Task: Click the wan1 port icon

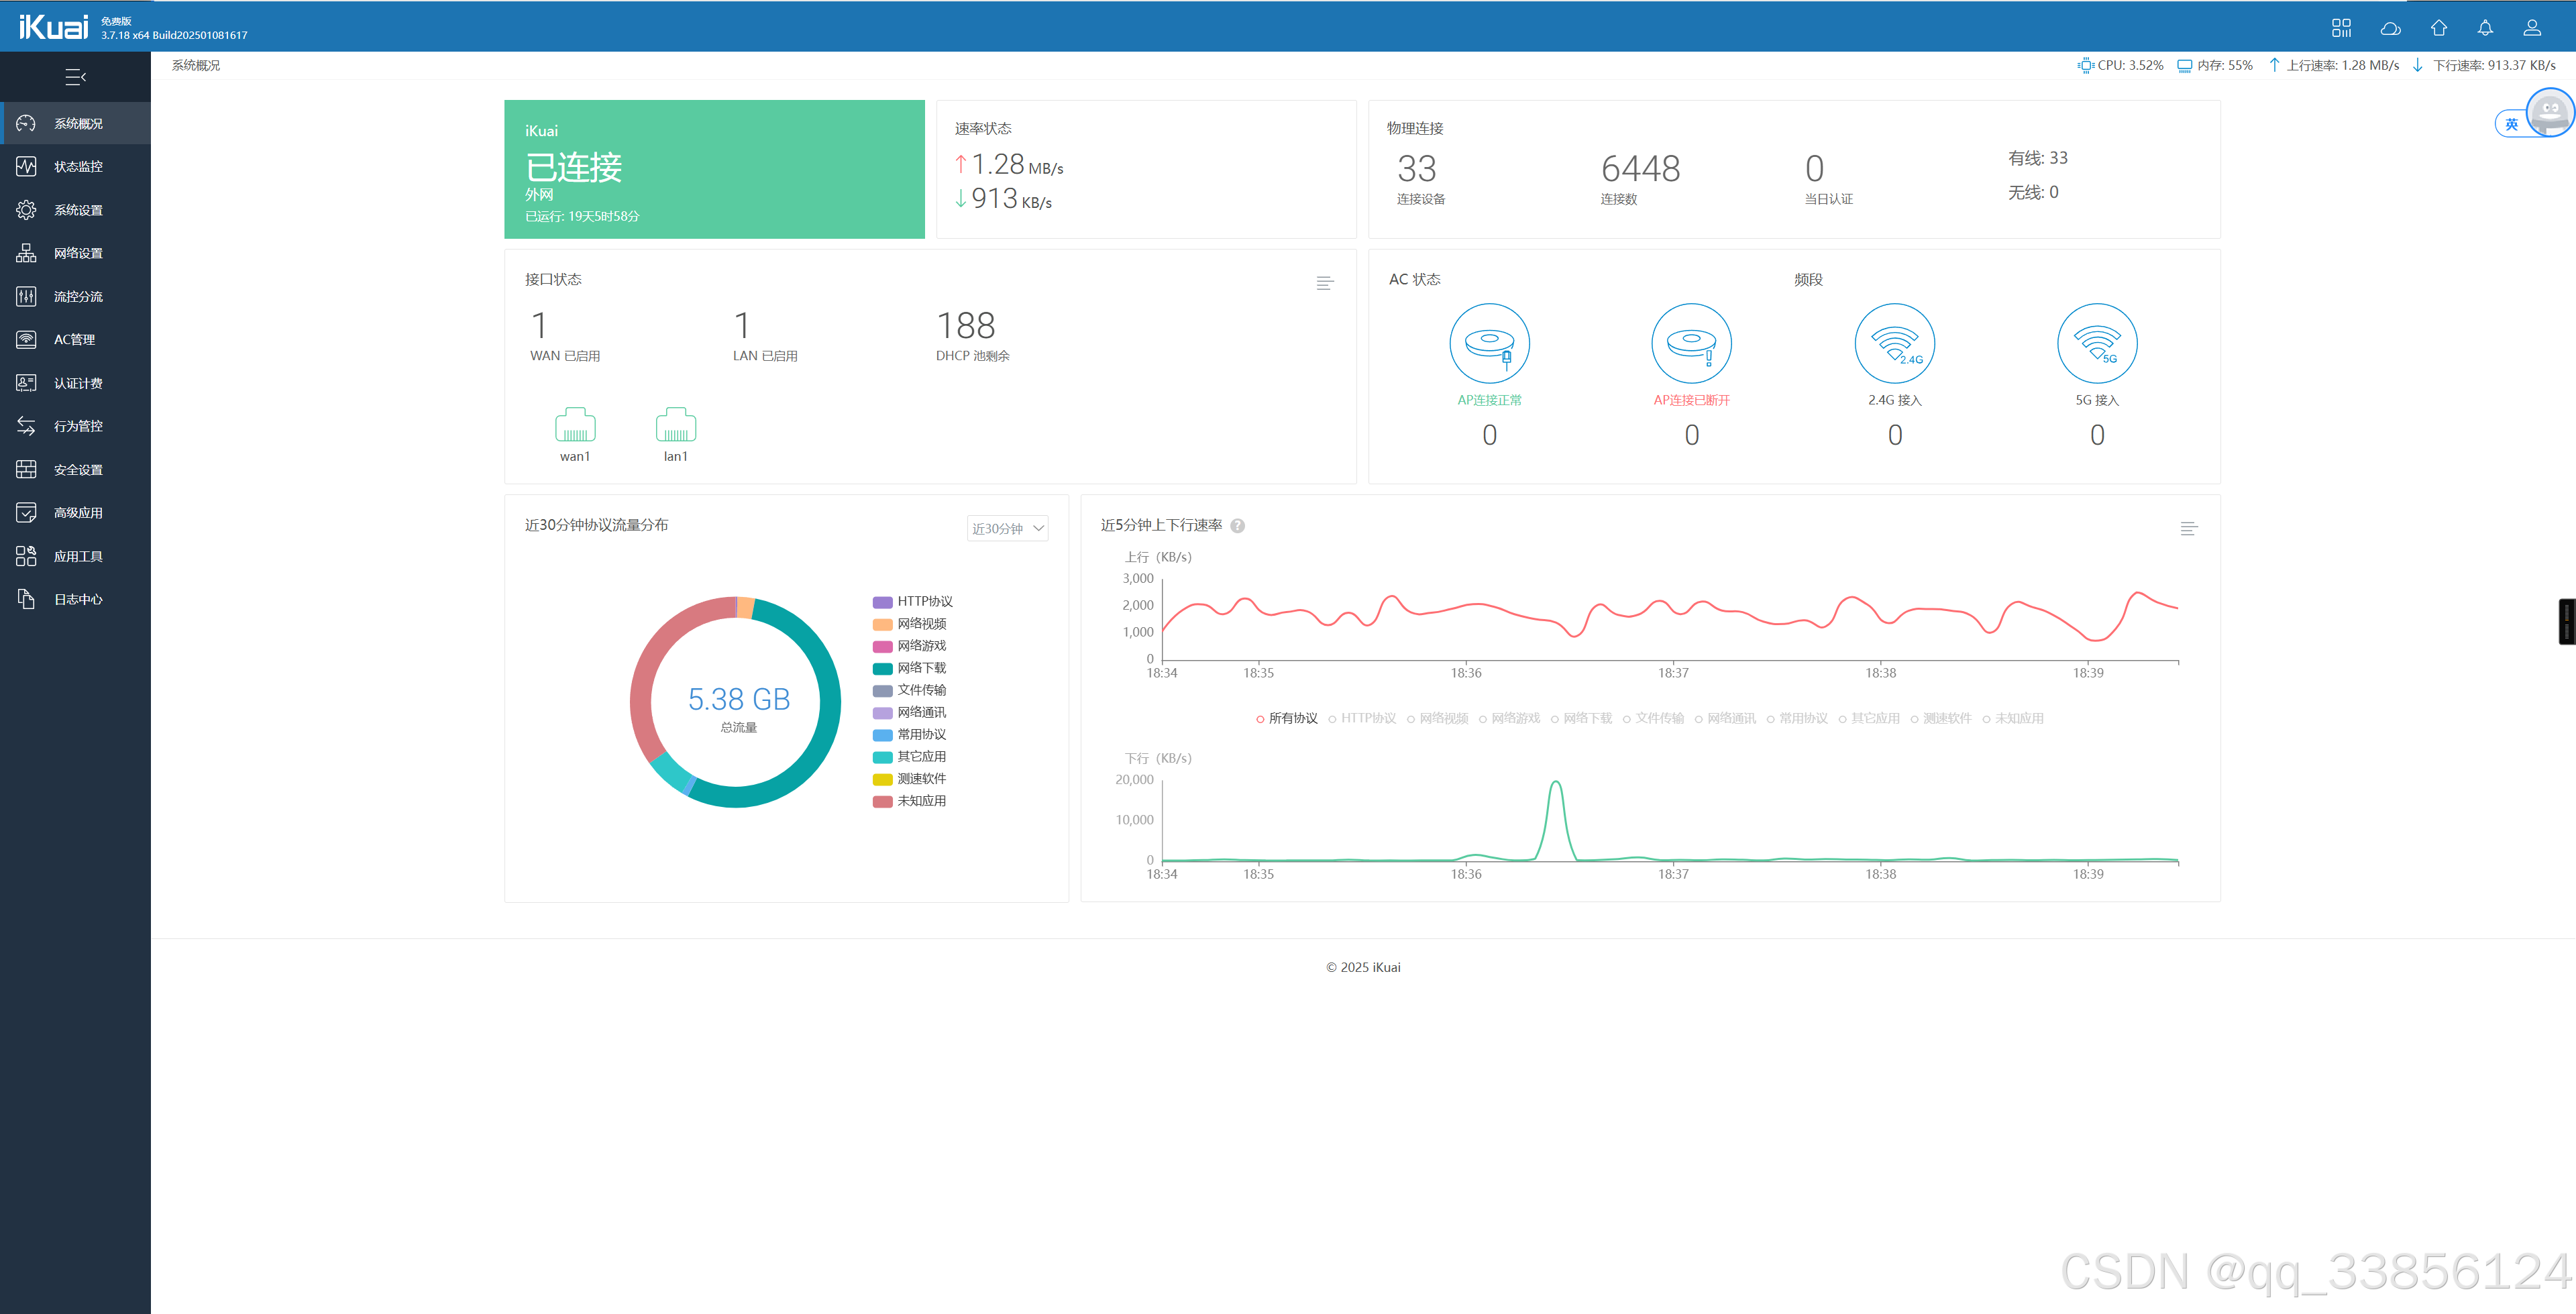Action: click(x=575, y=426)
